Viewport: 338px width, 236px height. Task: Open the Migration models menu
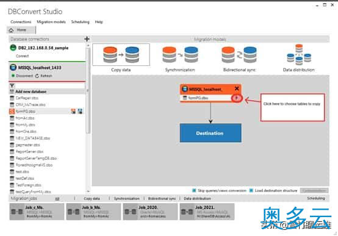pos(51,22)
